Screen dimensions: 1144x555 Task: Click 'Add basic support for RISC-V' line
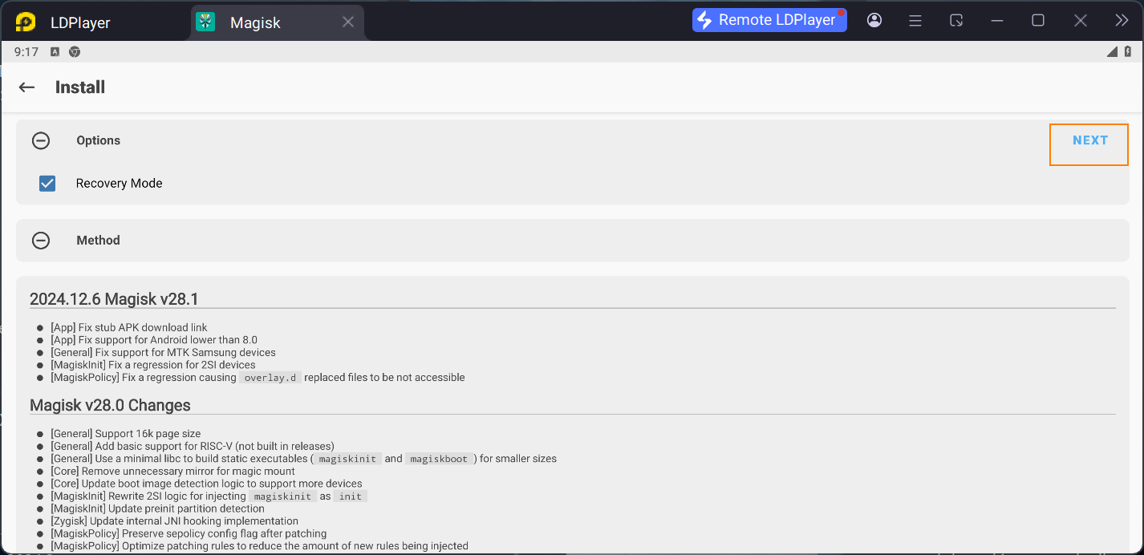pyautogui.click(x=193, y=446)
